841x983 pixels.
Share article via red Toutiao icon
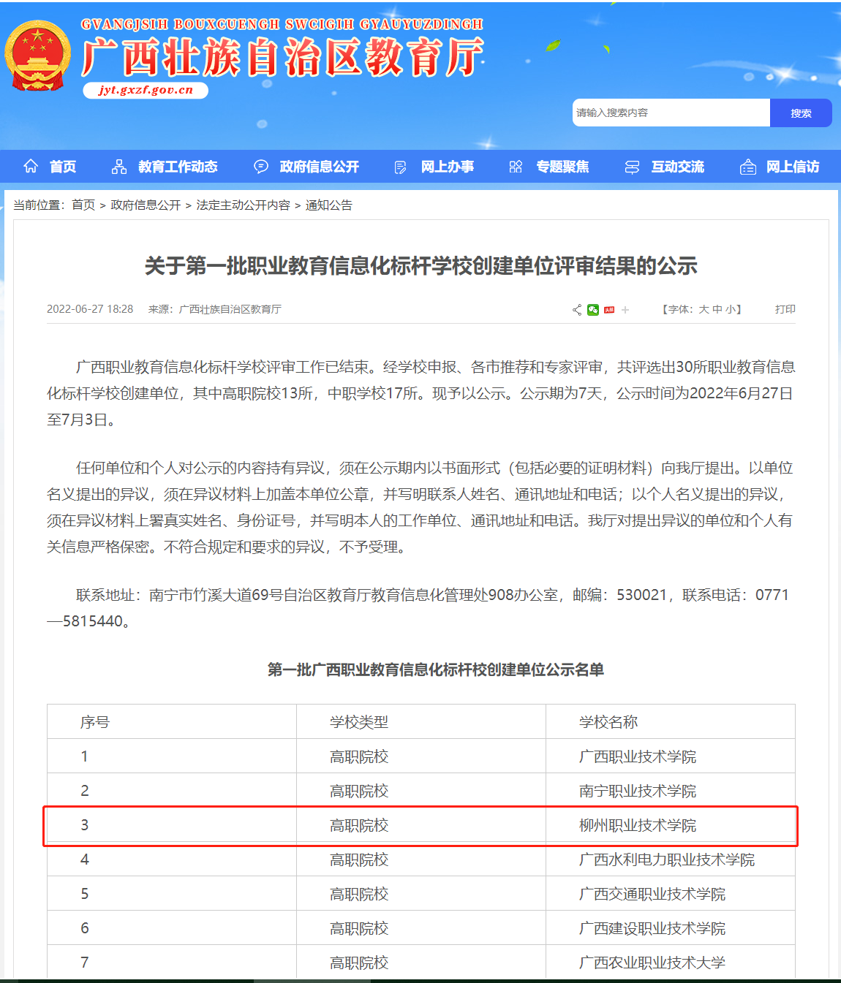click(609, 310)
